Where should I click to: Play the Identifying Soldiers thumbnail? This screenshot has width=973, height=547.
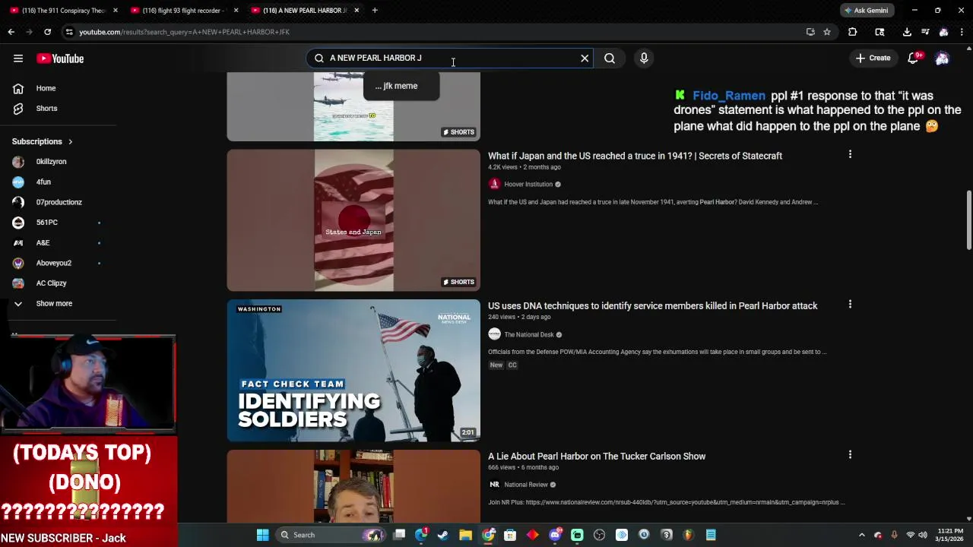[x=353, y=370]
